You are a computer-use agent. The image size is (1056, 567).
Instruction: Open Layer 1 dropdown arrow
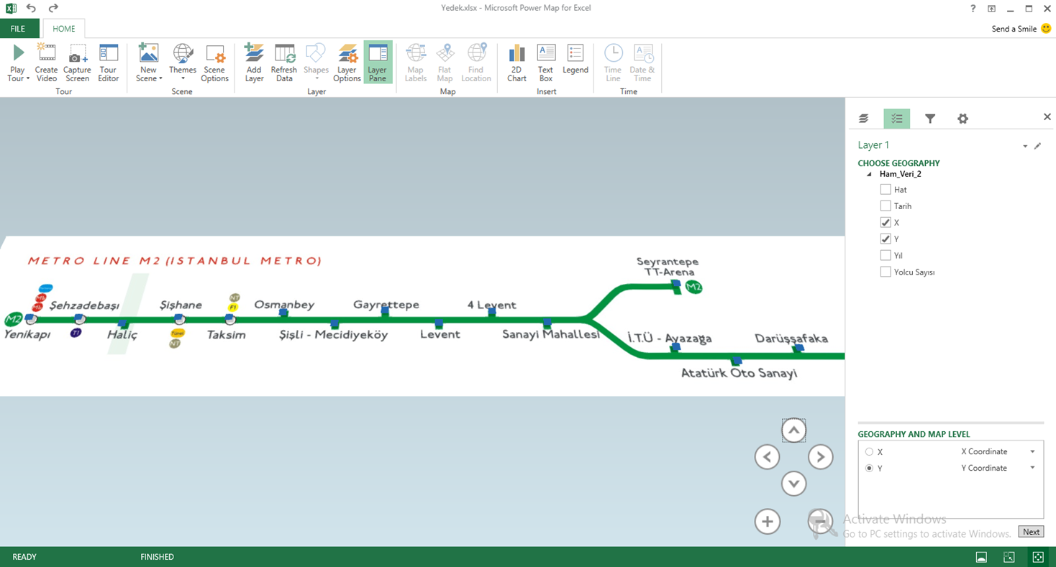1025,146
